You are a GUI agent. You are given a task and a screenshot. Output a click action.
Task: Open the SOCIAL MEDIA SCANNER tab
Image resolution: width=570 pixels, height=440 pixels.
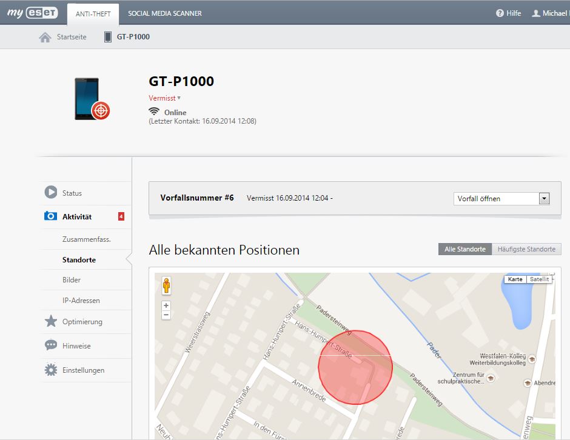[165, 13]
